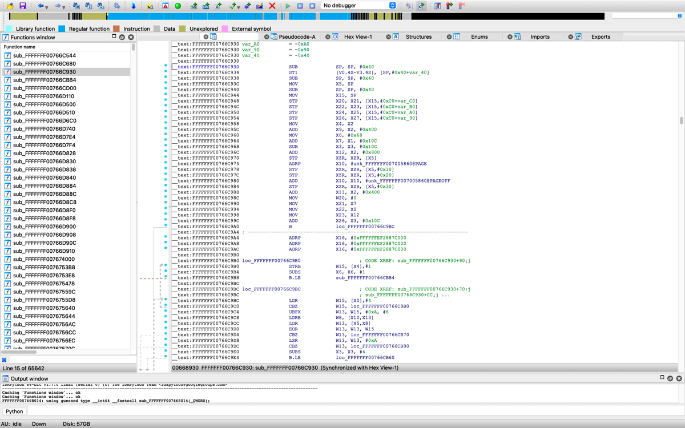
Task: Click the green circle toolbar icon
Action: point(178,6)
